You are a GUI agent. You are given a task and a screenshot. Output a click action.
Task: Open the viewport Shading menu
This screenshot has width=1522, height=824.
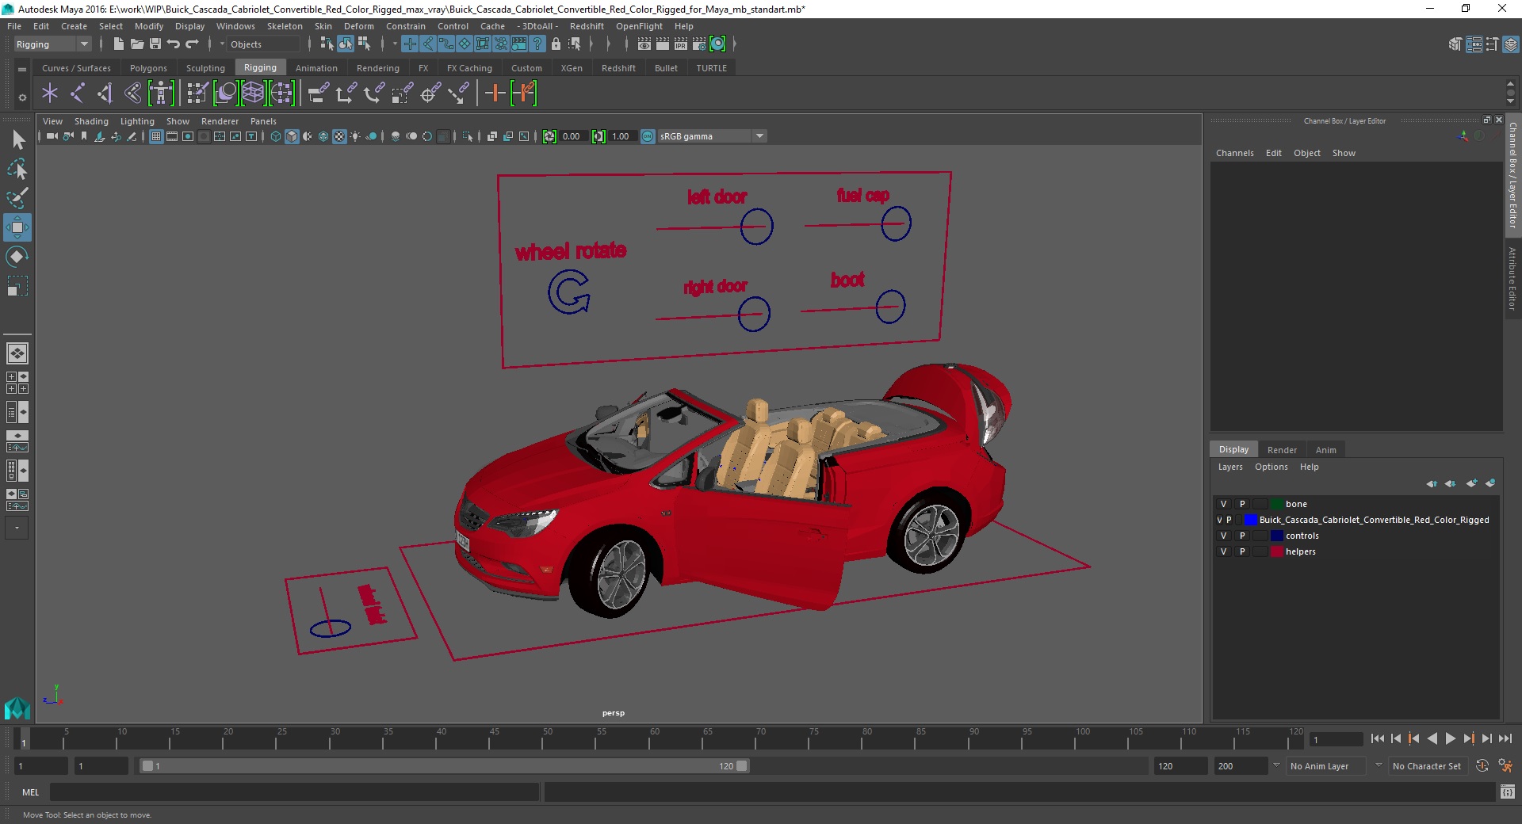tap(91, 121)
